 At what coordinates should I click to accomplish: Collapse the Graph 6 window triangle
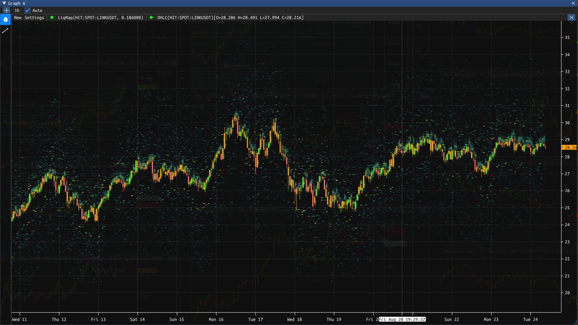[x=4, y=3]
